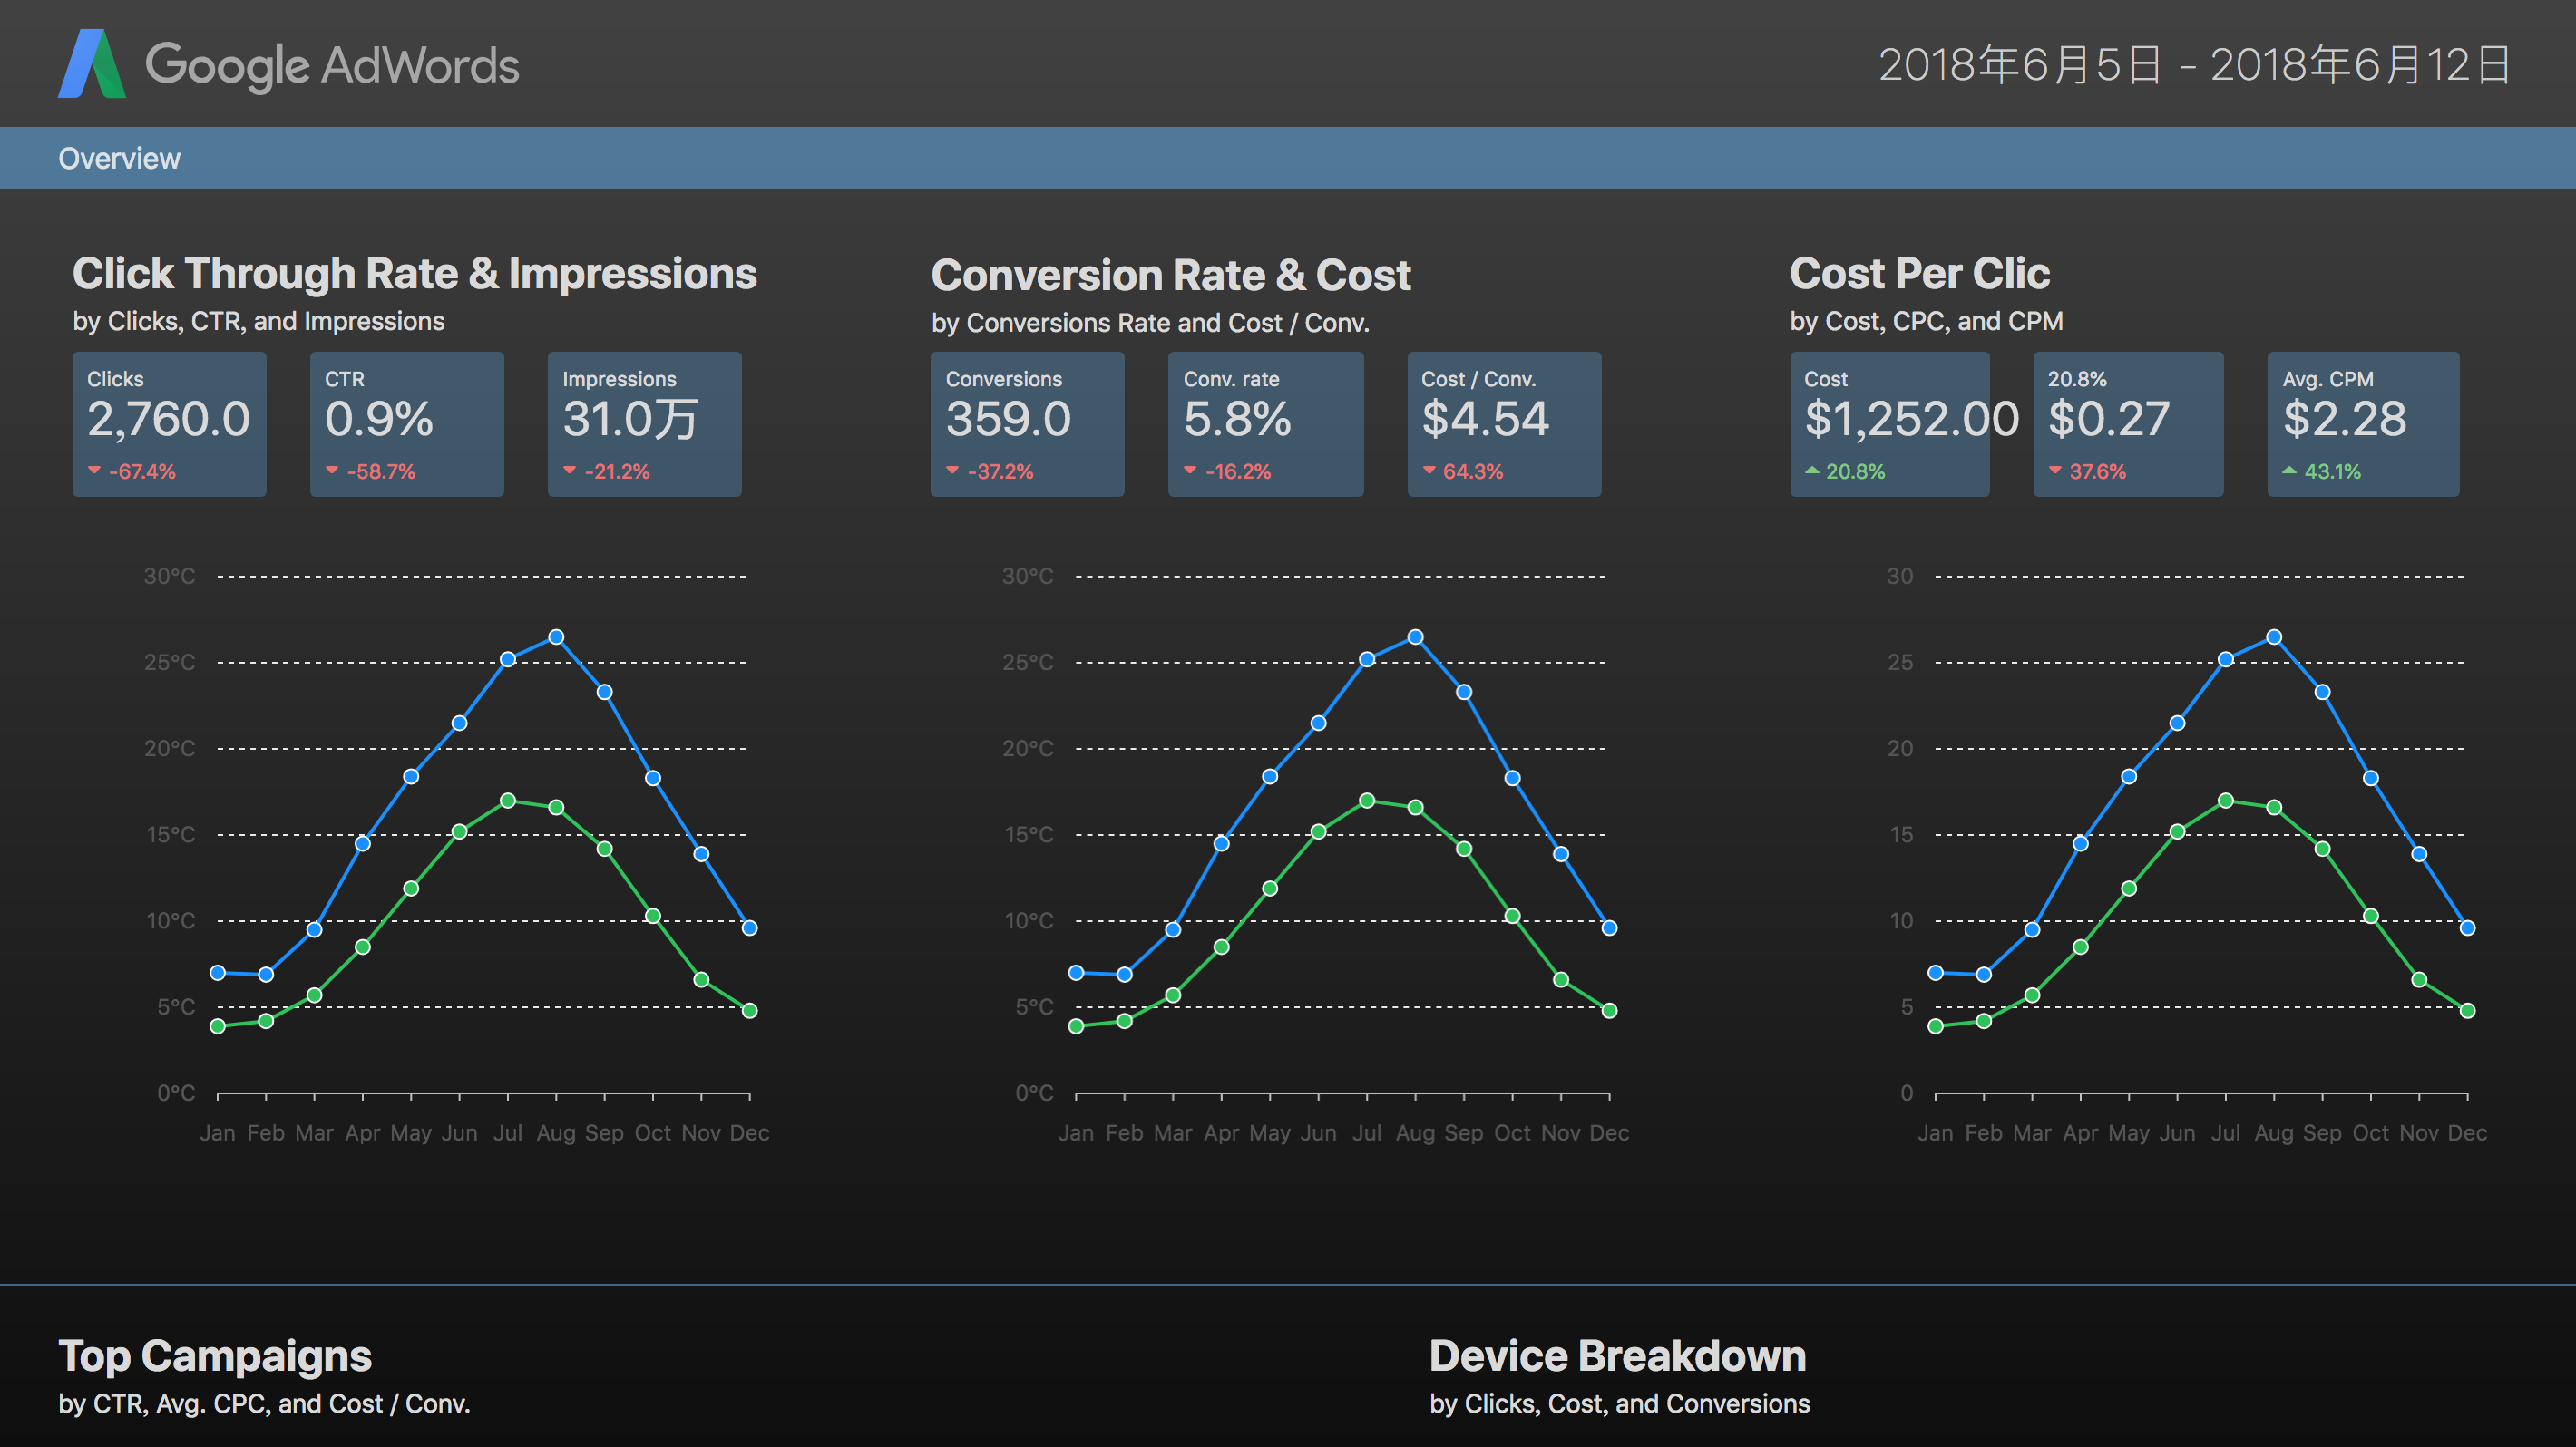The image size is (2576, 1447).
Task: Click the by Cost, CPC, and CPM subtitle
Action: 1926,321
